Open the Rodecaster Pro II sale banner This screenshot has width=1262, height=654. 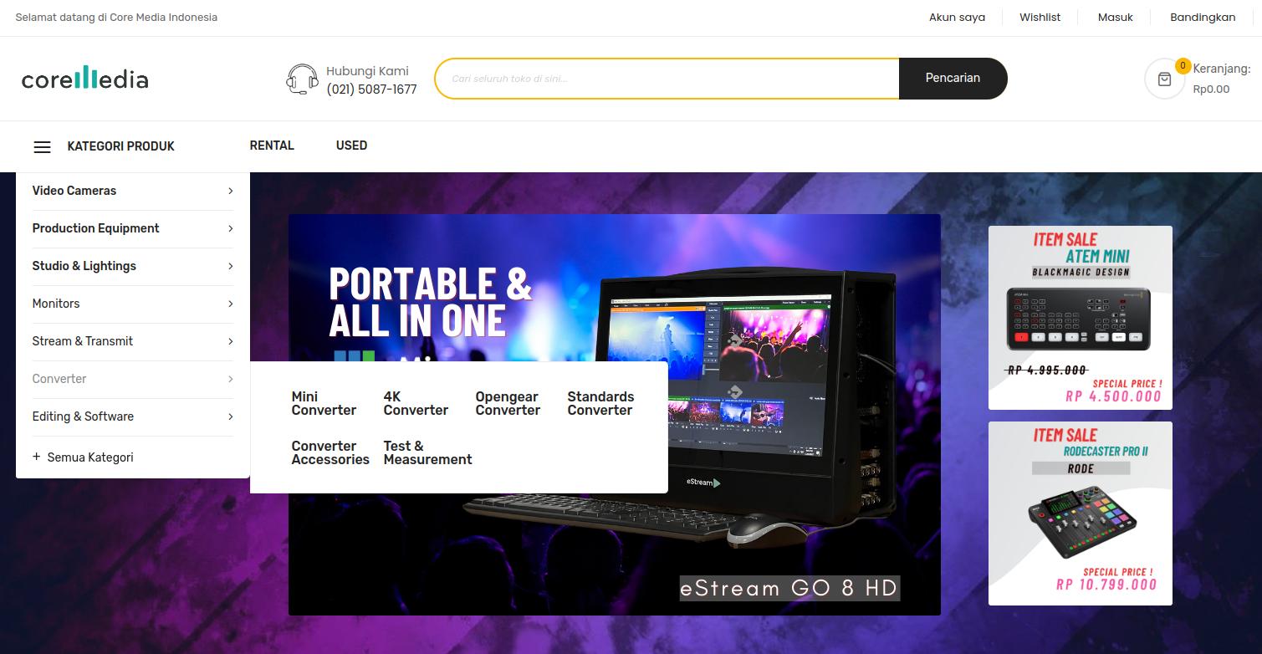pyautogui.click(x=1081, y=513)
